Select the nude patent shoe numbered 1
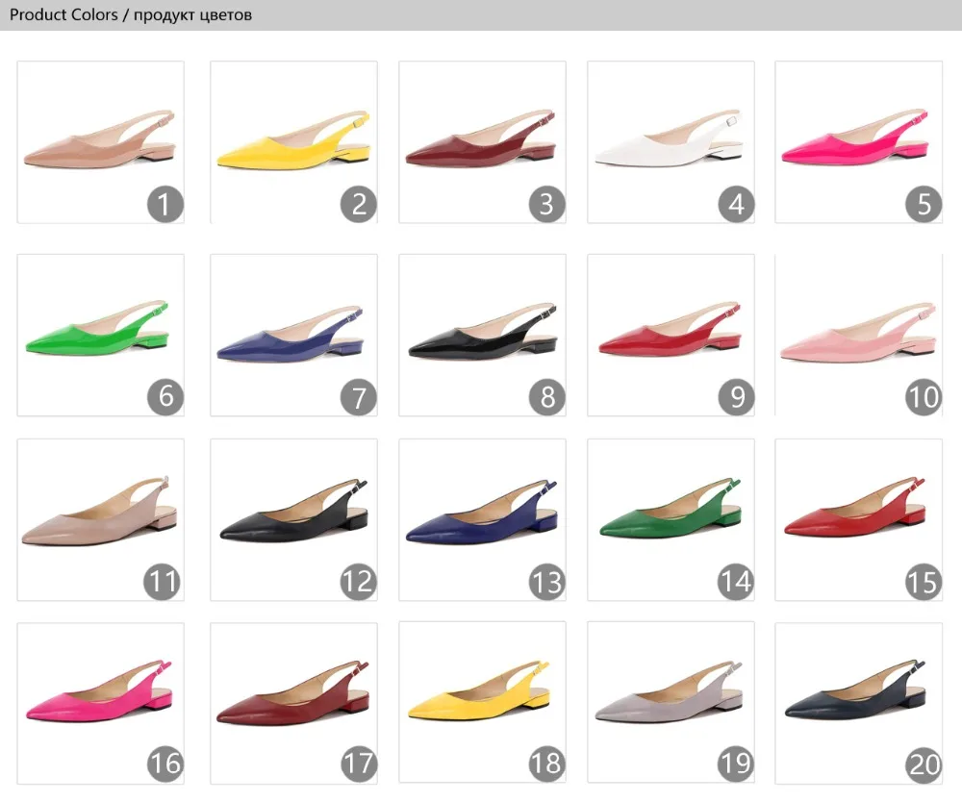 point(101,141)
